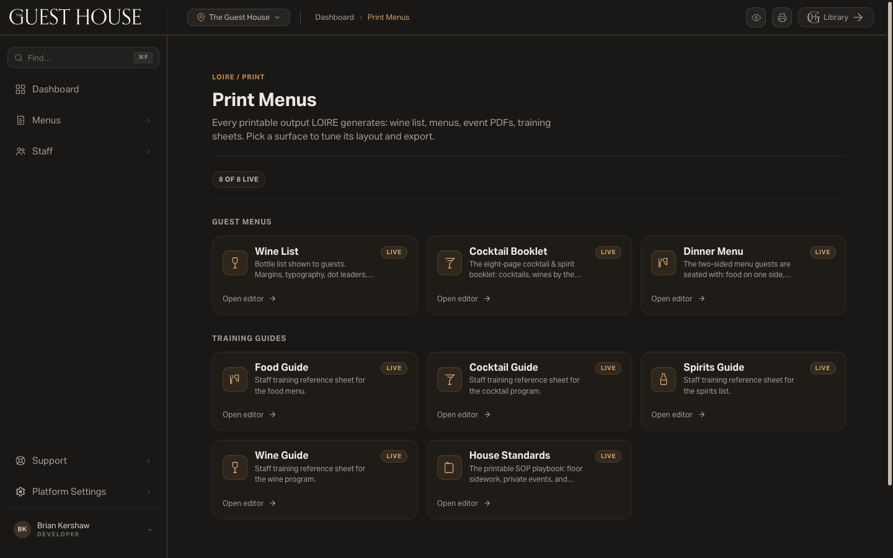Click the Wine Guide wine glass icon
The image size is (893, 558).
pyautogui.click(x=235, y=467)
